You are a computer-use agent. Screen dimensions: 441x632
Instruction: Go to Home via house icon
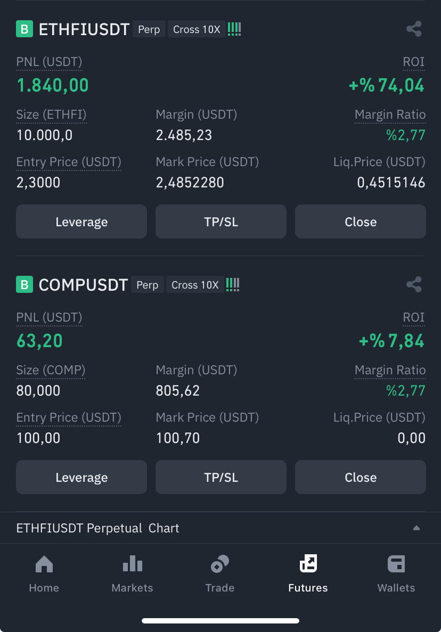44,564
